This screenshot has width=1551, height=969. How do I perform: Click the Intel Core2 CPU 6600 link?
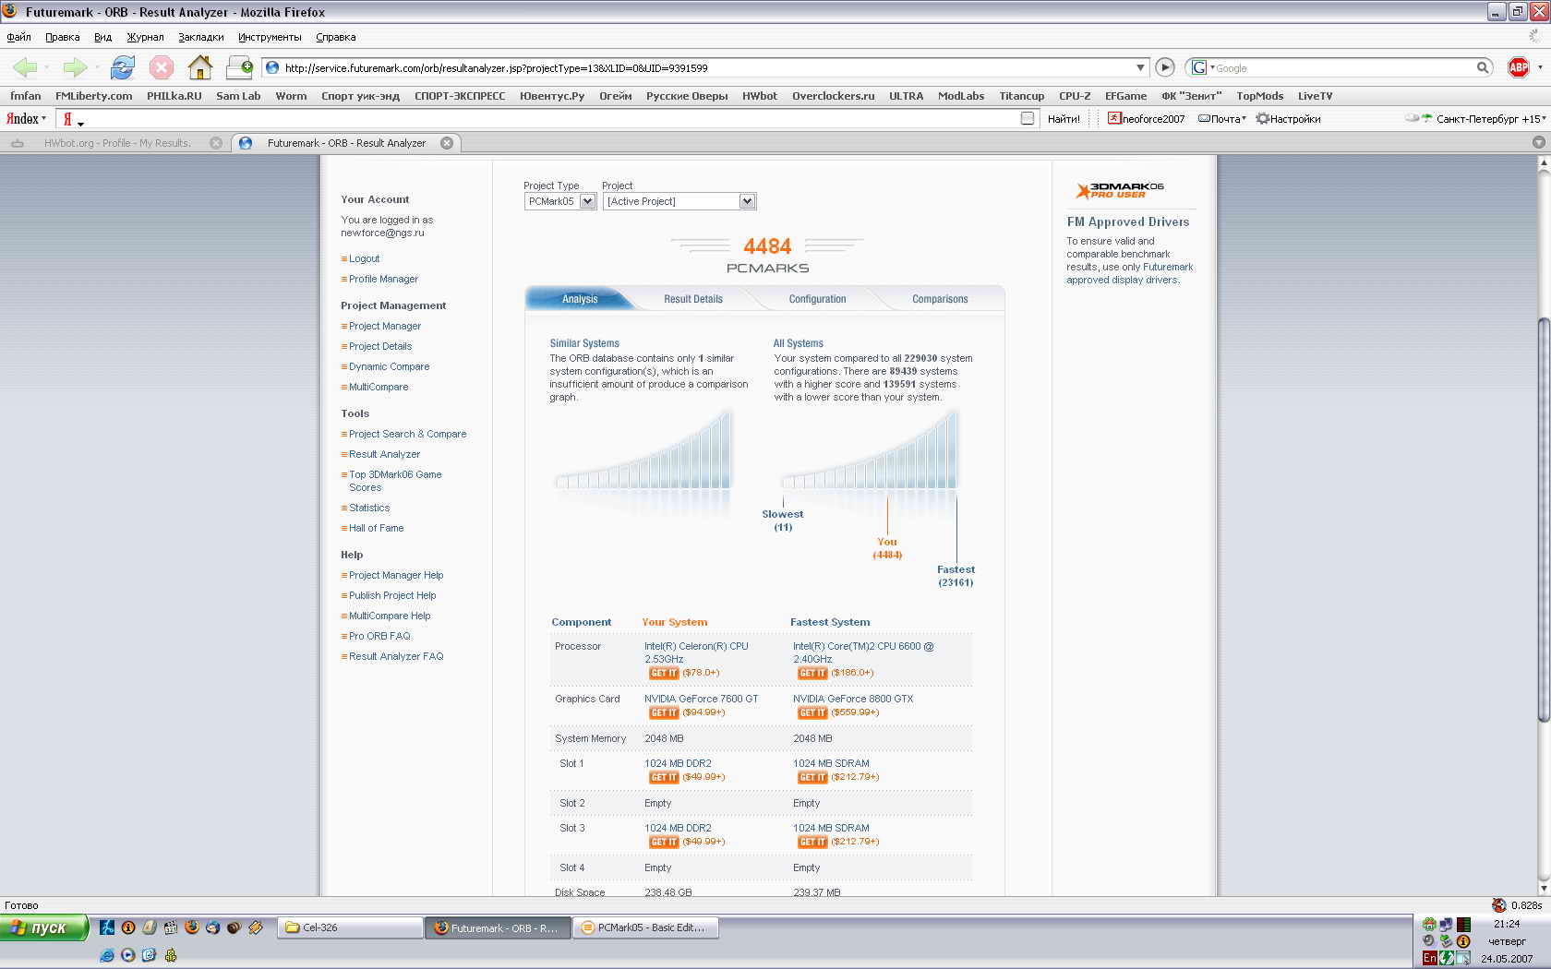pos(863,652)
